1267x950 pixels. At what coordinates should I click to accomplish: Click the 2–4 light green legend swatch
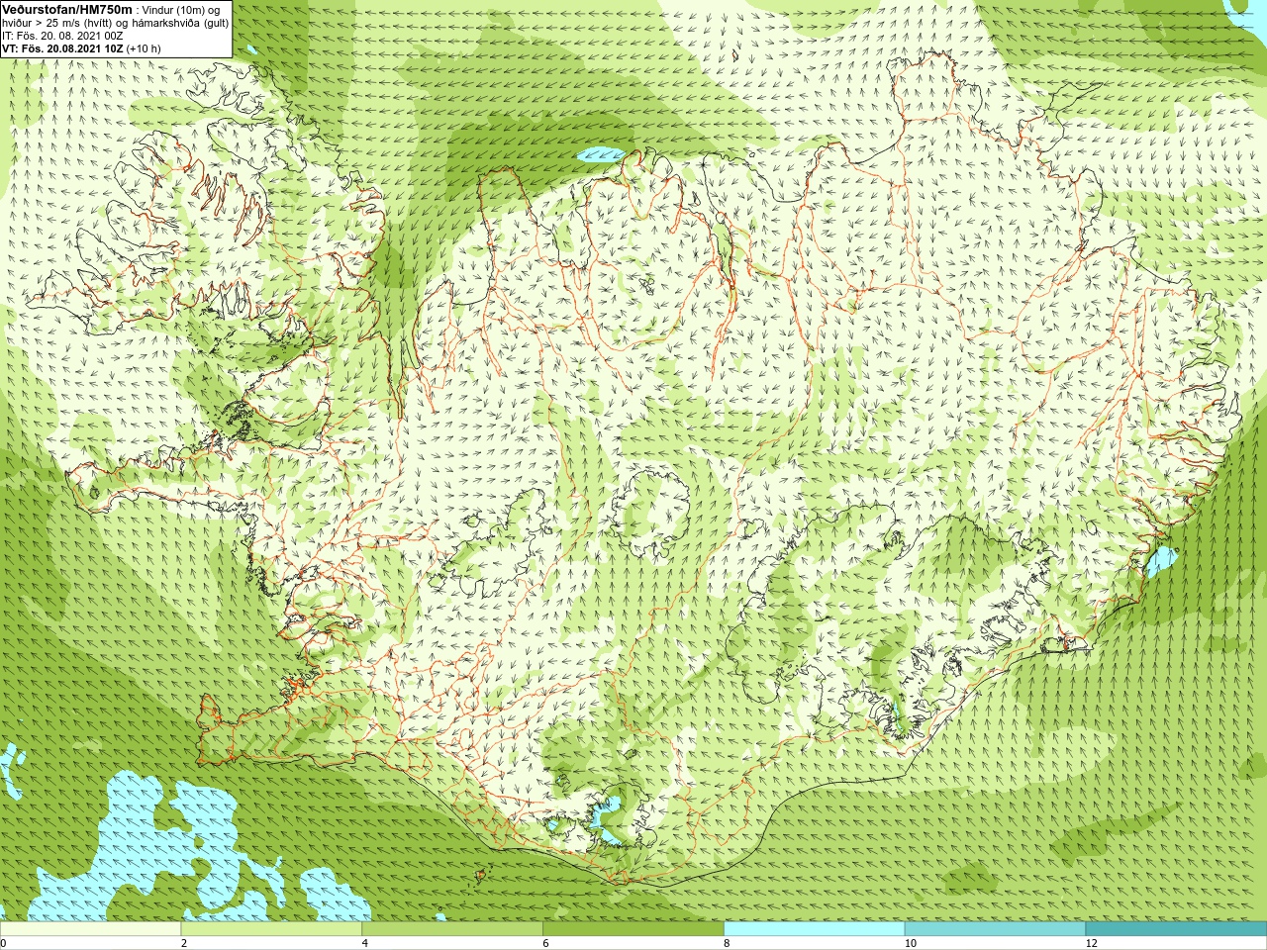271,929
